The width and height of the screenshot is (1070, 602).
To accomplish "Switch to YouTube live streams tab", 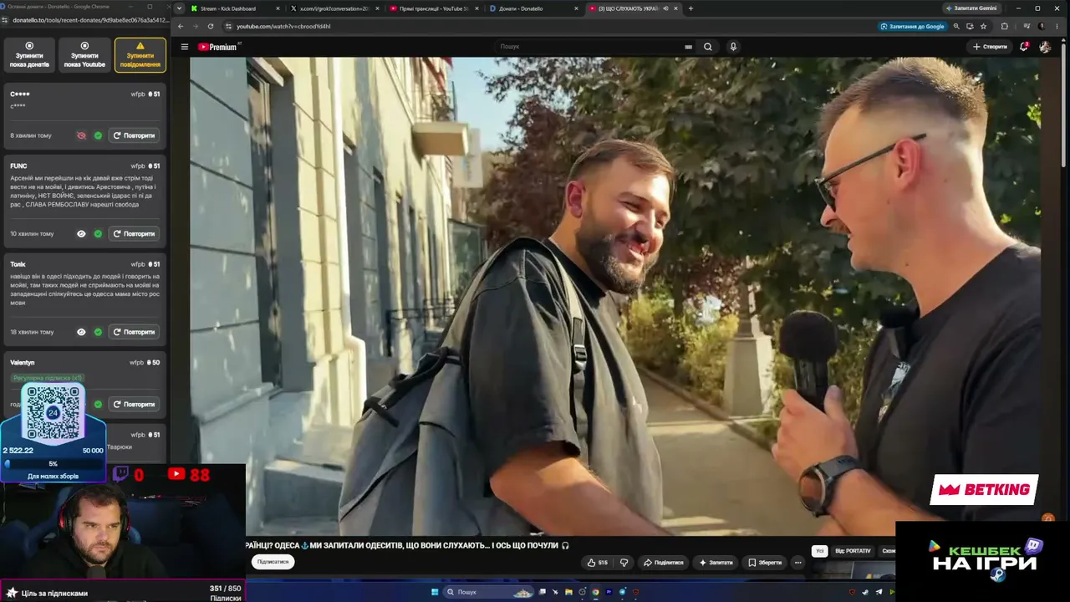I will (434, 8).
